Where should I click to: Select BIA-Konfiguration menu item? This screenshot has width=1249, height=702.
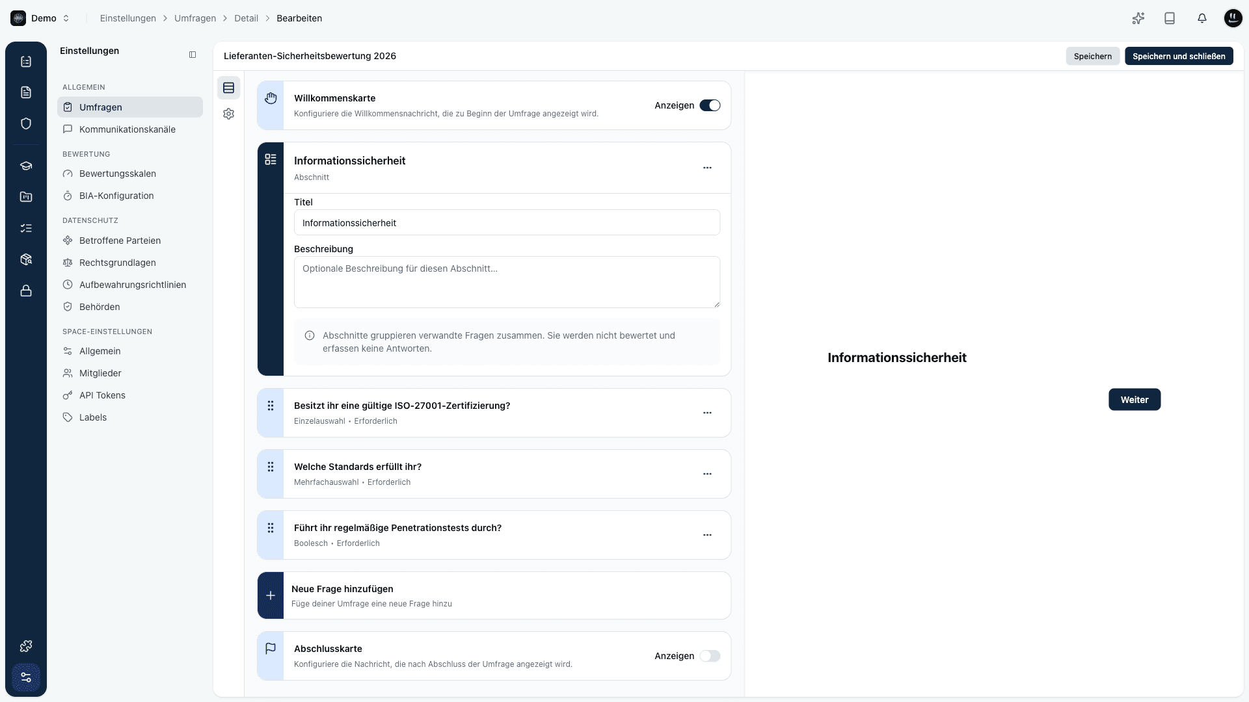pos(130,196)
